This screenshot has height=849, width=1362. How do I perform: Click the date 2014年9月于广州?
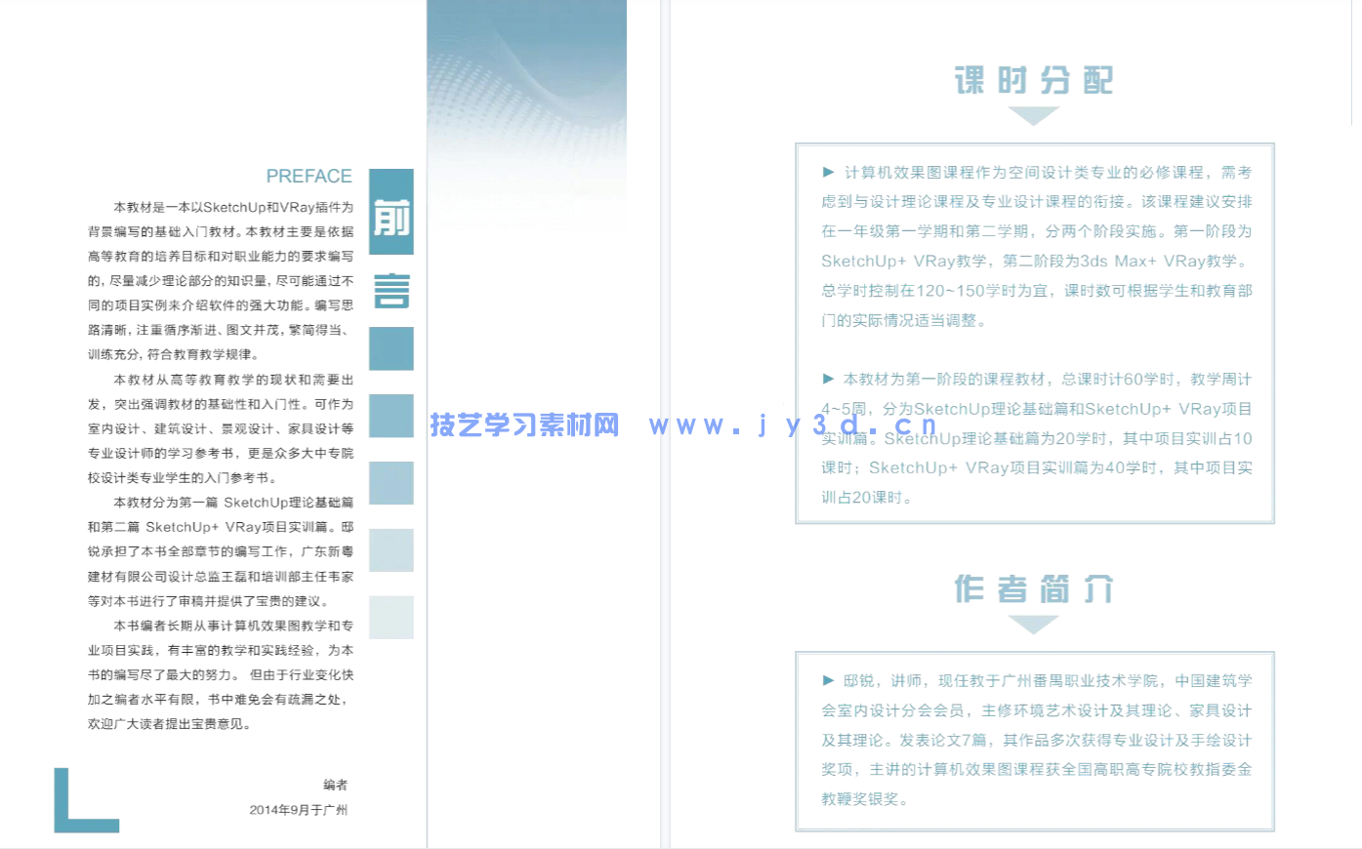(299, 809)
